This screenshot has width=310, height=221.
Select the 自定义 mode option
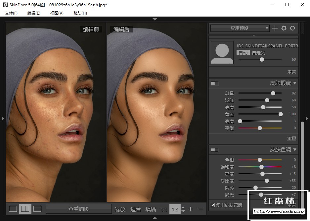tap(258, 53)
